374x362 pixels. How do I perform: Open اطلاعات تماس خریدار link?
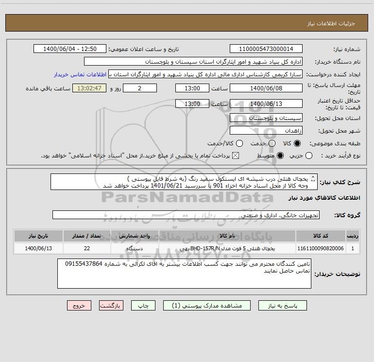80,74
